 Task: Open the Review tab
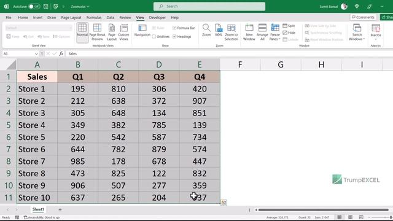(125, 18)
